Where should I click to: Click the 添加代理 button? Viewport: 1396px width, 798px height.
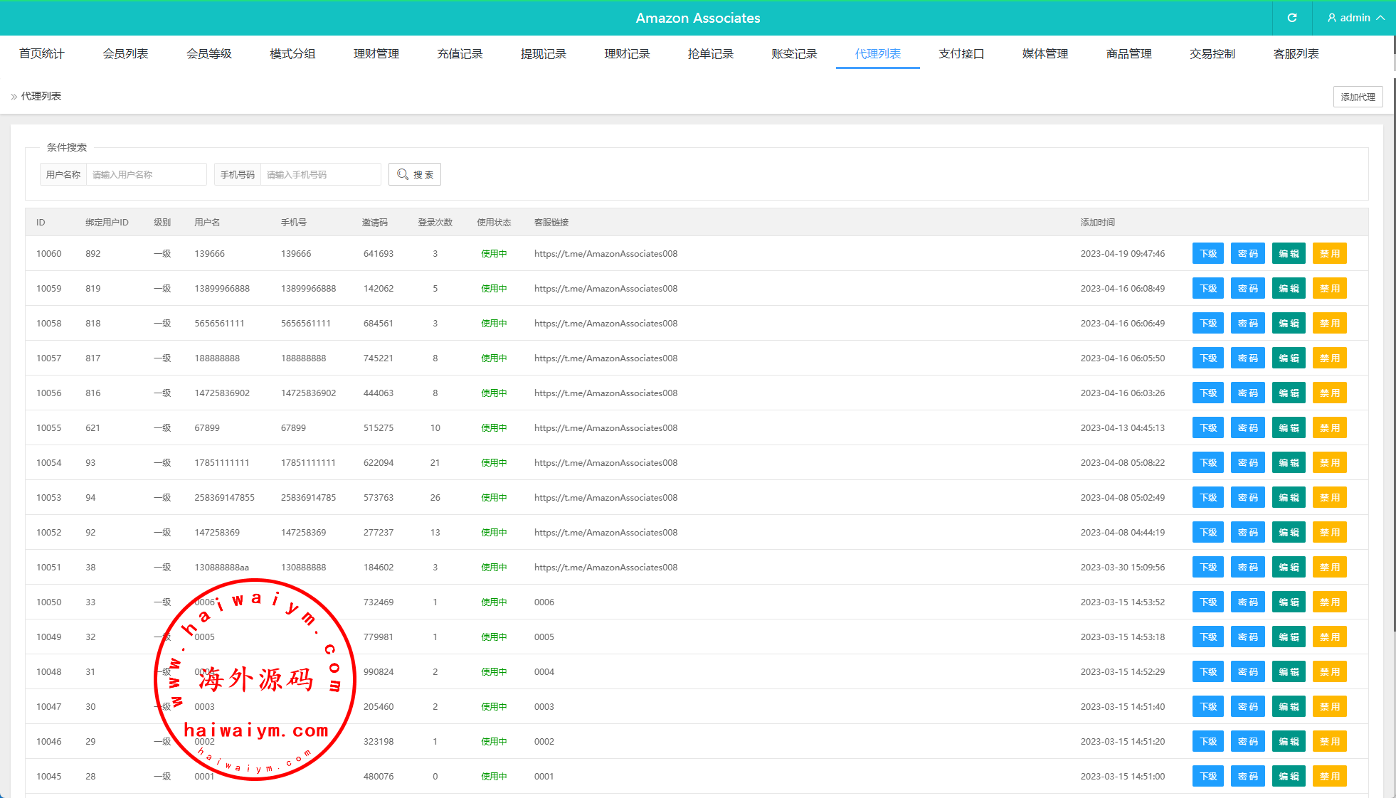tap(1358, 97)
